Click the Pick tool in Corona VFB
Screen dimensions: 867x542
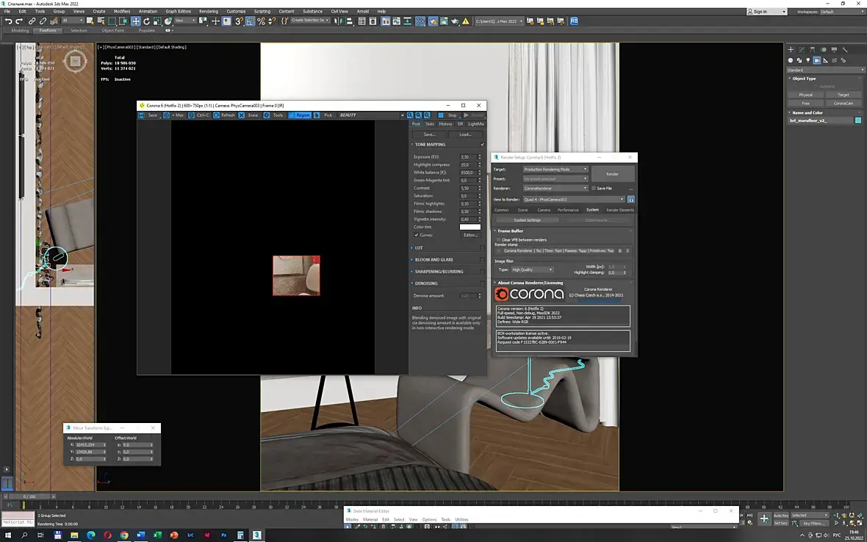(x=324, y=115)
